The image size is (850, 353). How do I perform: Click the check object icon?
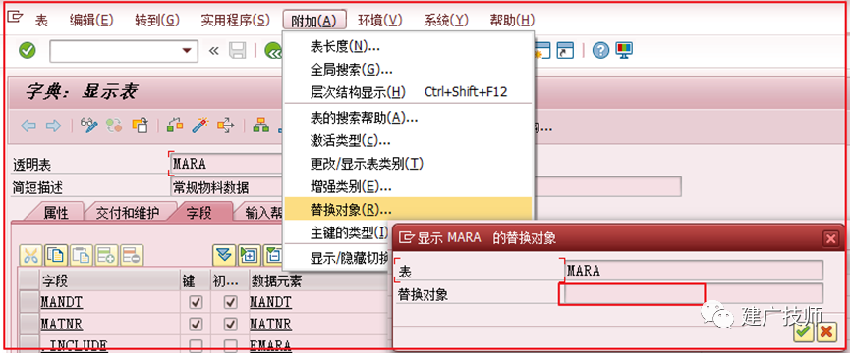pos(175,126)
